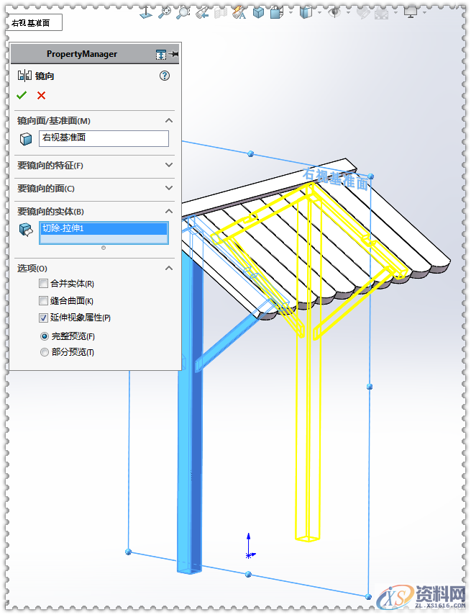Open the Display Style dropdown arrow
The height and width of the screenshot is (615, 471).
click(320, 12)
